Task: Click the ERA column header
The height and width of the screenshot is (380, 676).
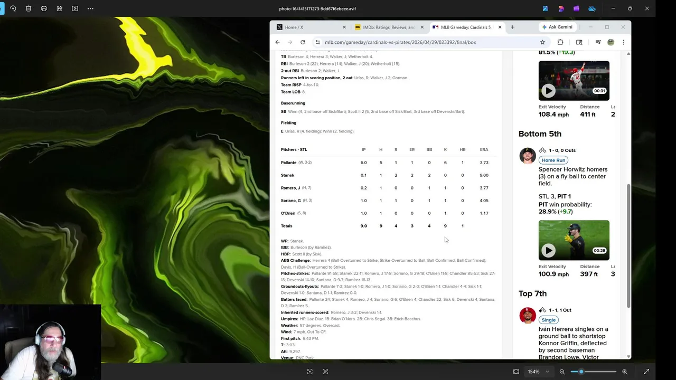Action: click(484, 149)
